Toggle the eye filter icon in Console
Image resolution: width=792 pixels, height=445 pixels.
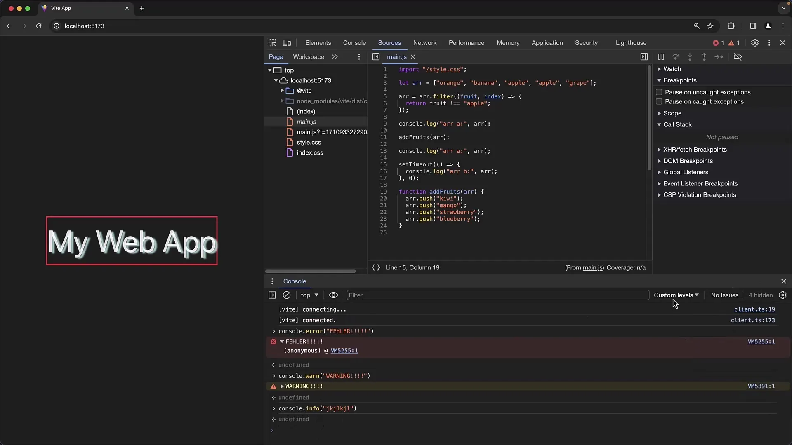(x=333, y=295)
